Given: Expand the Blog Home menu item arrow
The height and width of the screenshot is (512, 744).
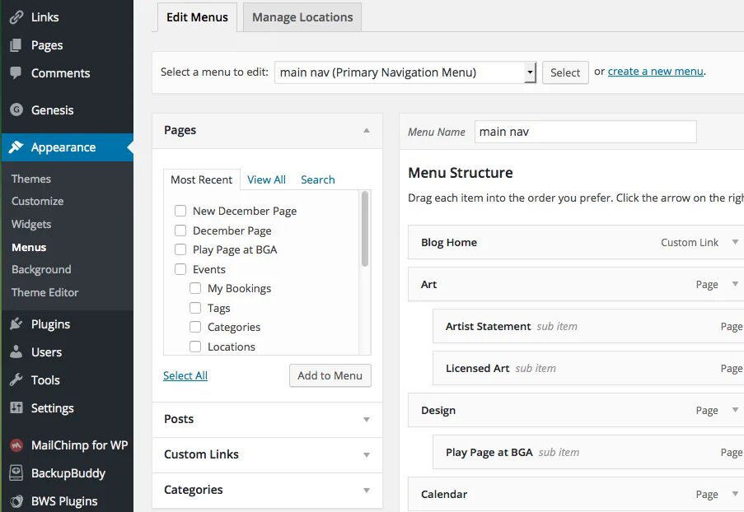Looking at the screenshot, I should click(735, 243).
